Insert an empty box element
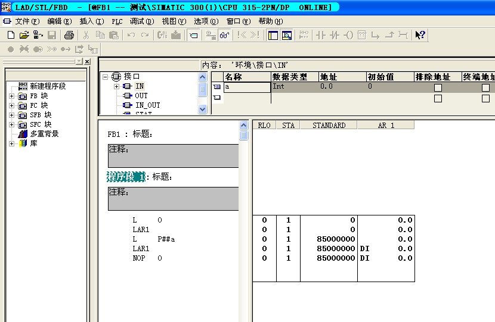The height and width of the screenshot is (322, 495). click(362, 35)
